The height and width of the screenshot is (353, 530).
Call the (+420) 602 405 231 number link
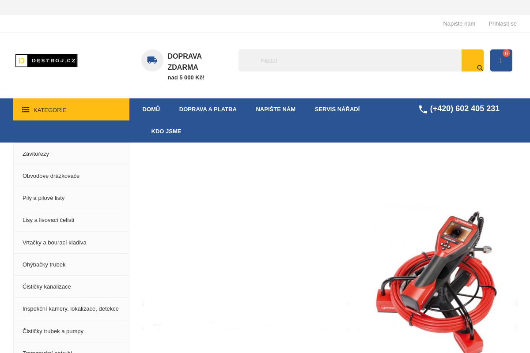(x=465, y=109)
